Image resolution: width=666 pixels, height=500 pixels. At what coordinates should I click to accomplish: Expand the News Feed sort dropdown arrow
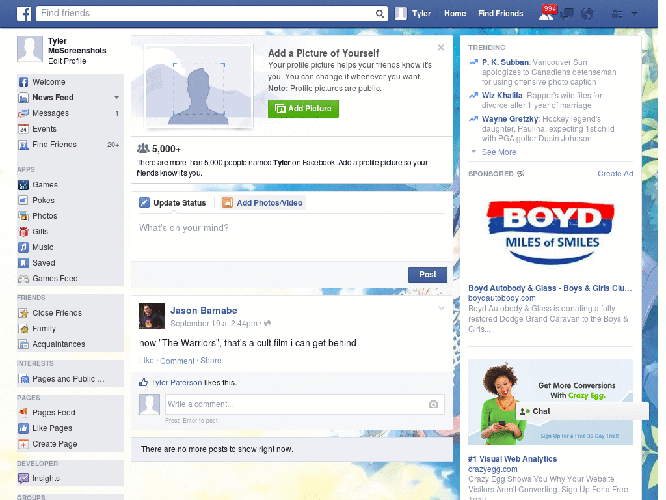coord(116,98)
